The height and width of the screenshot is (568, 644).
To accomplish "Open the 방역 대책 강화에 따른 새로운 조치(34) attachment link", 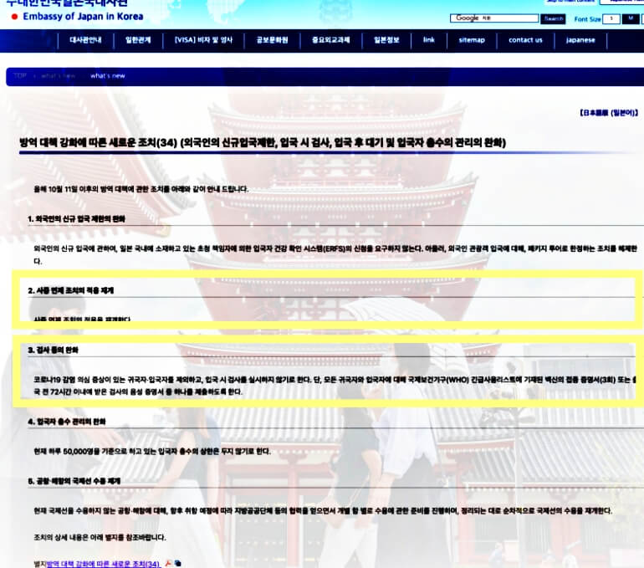I will (103, 564).
